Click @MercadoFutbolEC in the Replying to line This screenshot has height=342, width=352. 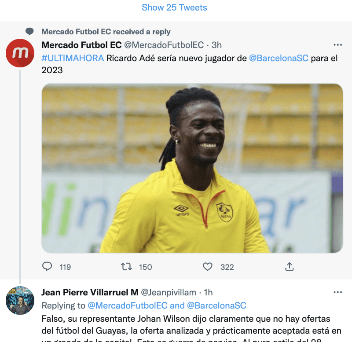[x=128, y=305]
